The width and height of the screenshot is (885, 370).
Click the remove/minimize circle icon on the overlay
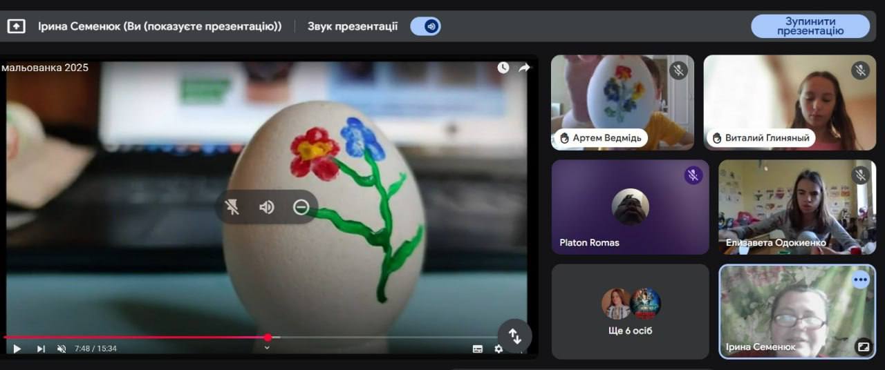301,207
